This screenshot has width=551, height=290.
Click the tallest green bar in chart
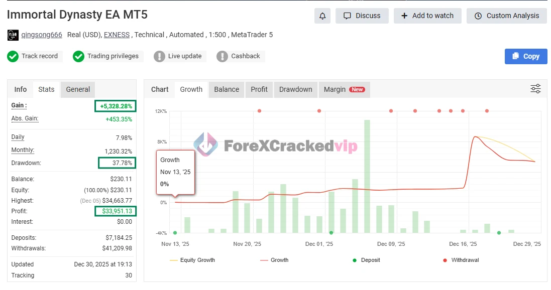pyautogui.click(x=367, y=176)
